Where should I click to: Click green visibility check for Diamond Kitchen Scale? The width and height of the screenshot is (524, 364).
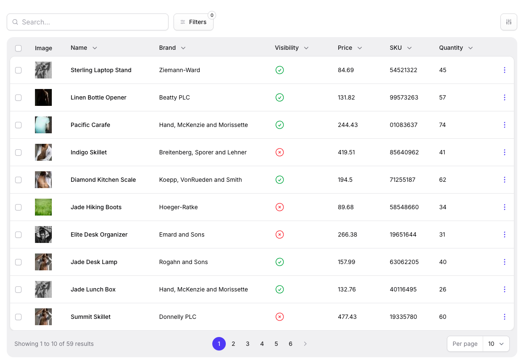279,180
